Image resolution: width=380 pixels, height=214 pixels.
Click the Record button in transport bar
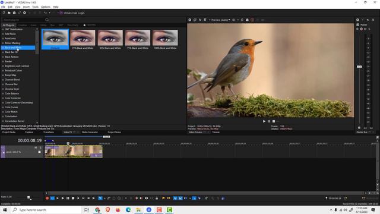pos(47,198)
